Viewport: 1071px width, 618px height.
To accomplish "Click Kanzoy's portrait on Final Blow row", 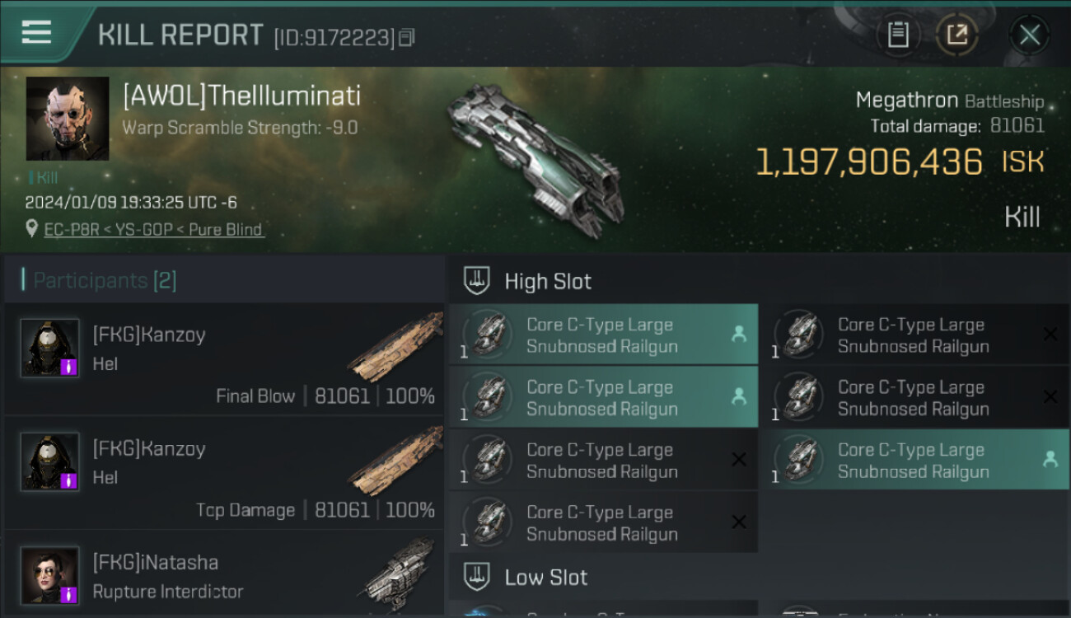I will point(49,347).
